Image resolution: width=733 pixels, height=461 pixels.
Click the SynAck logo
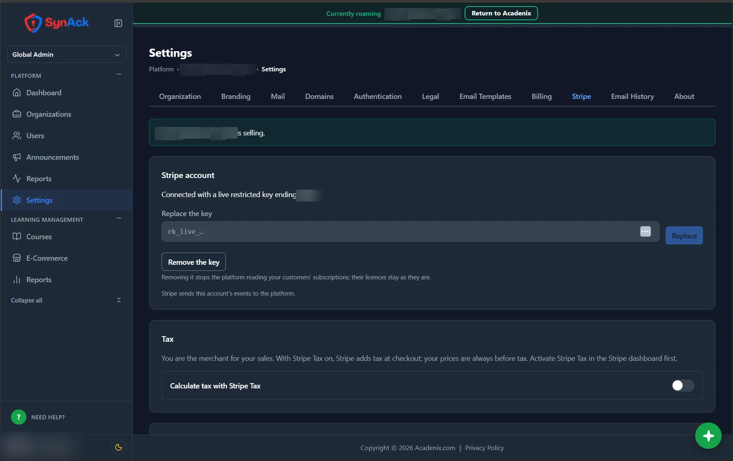[x=56, y=23]
